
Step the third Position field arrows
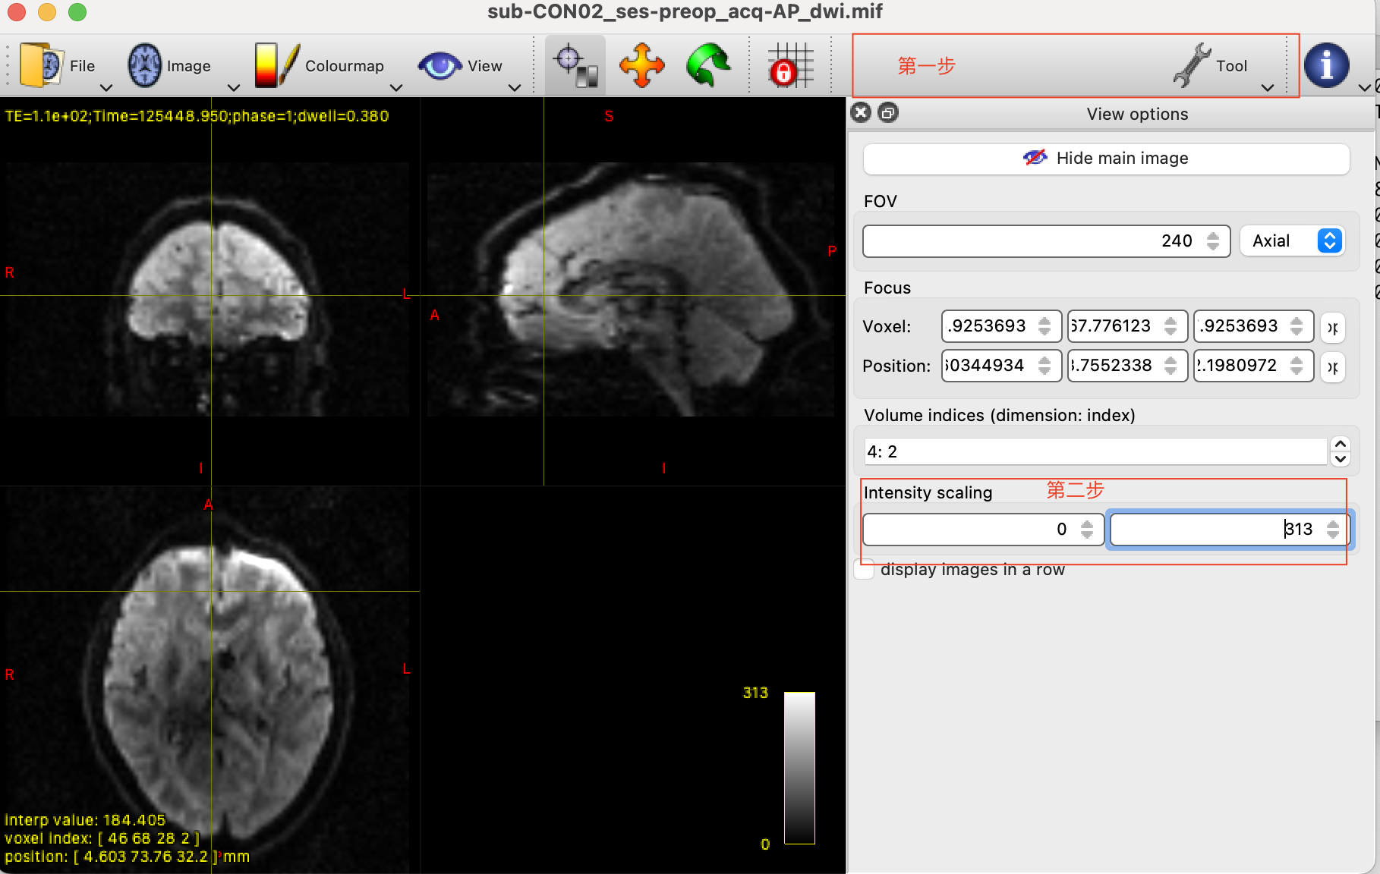coord(1297,366)
